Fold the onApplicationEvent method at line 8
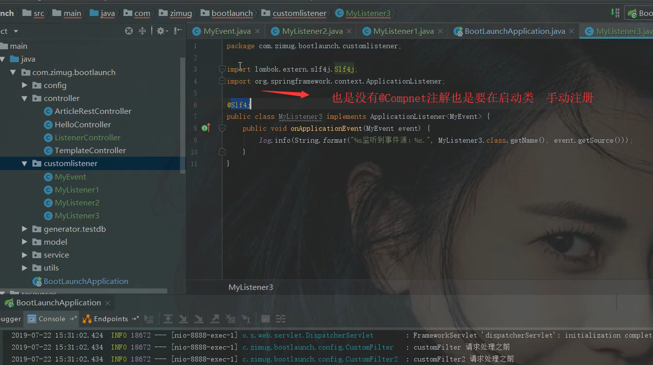Screen dimensions: 653x365 click(222, 128)
